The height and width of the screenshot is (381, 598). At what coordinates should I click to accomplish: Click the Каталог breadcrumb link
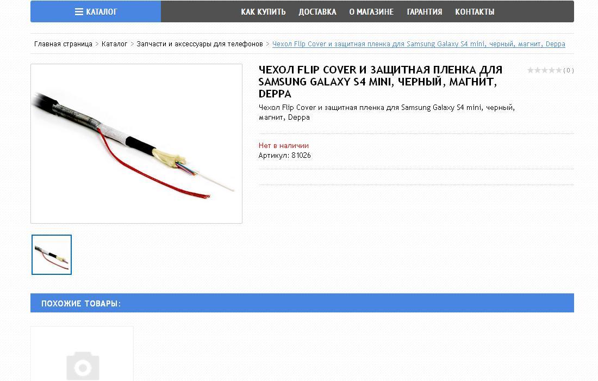click(114, 44)
